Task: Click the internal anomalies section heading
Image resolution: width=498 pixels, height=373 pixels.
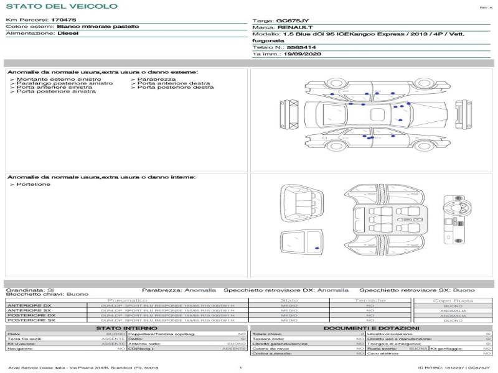Action: (x=101, y=177)
